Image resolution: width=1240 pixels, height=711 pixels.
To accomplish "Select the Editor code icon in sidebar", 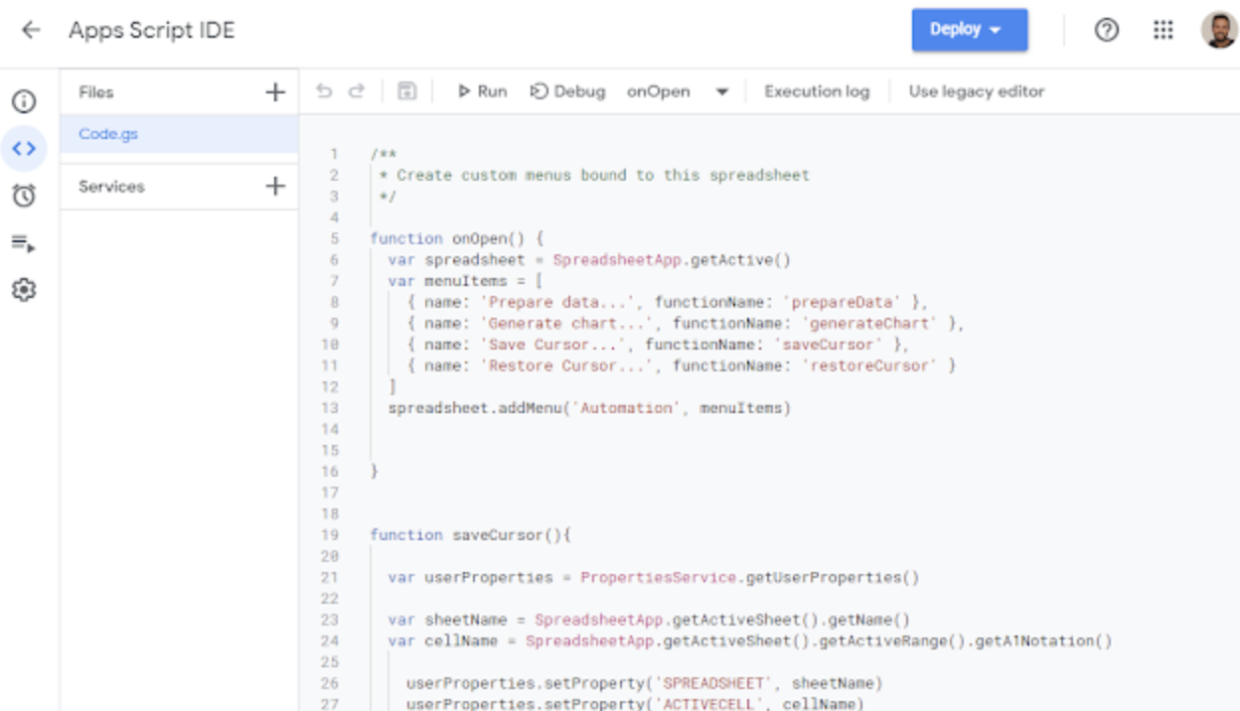I will [x=24, y=149].
